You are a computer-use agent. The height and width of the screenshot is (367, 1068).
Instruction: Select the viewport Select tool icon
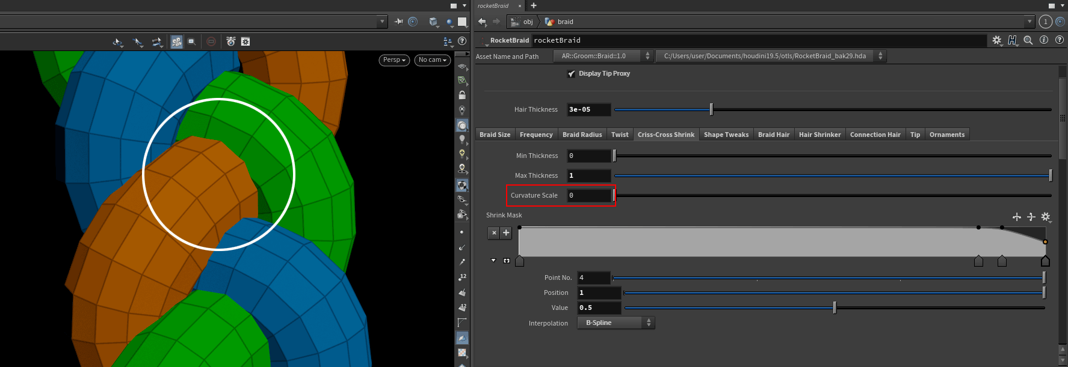[117, 41]
